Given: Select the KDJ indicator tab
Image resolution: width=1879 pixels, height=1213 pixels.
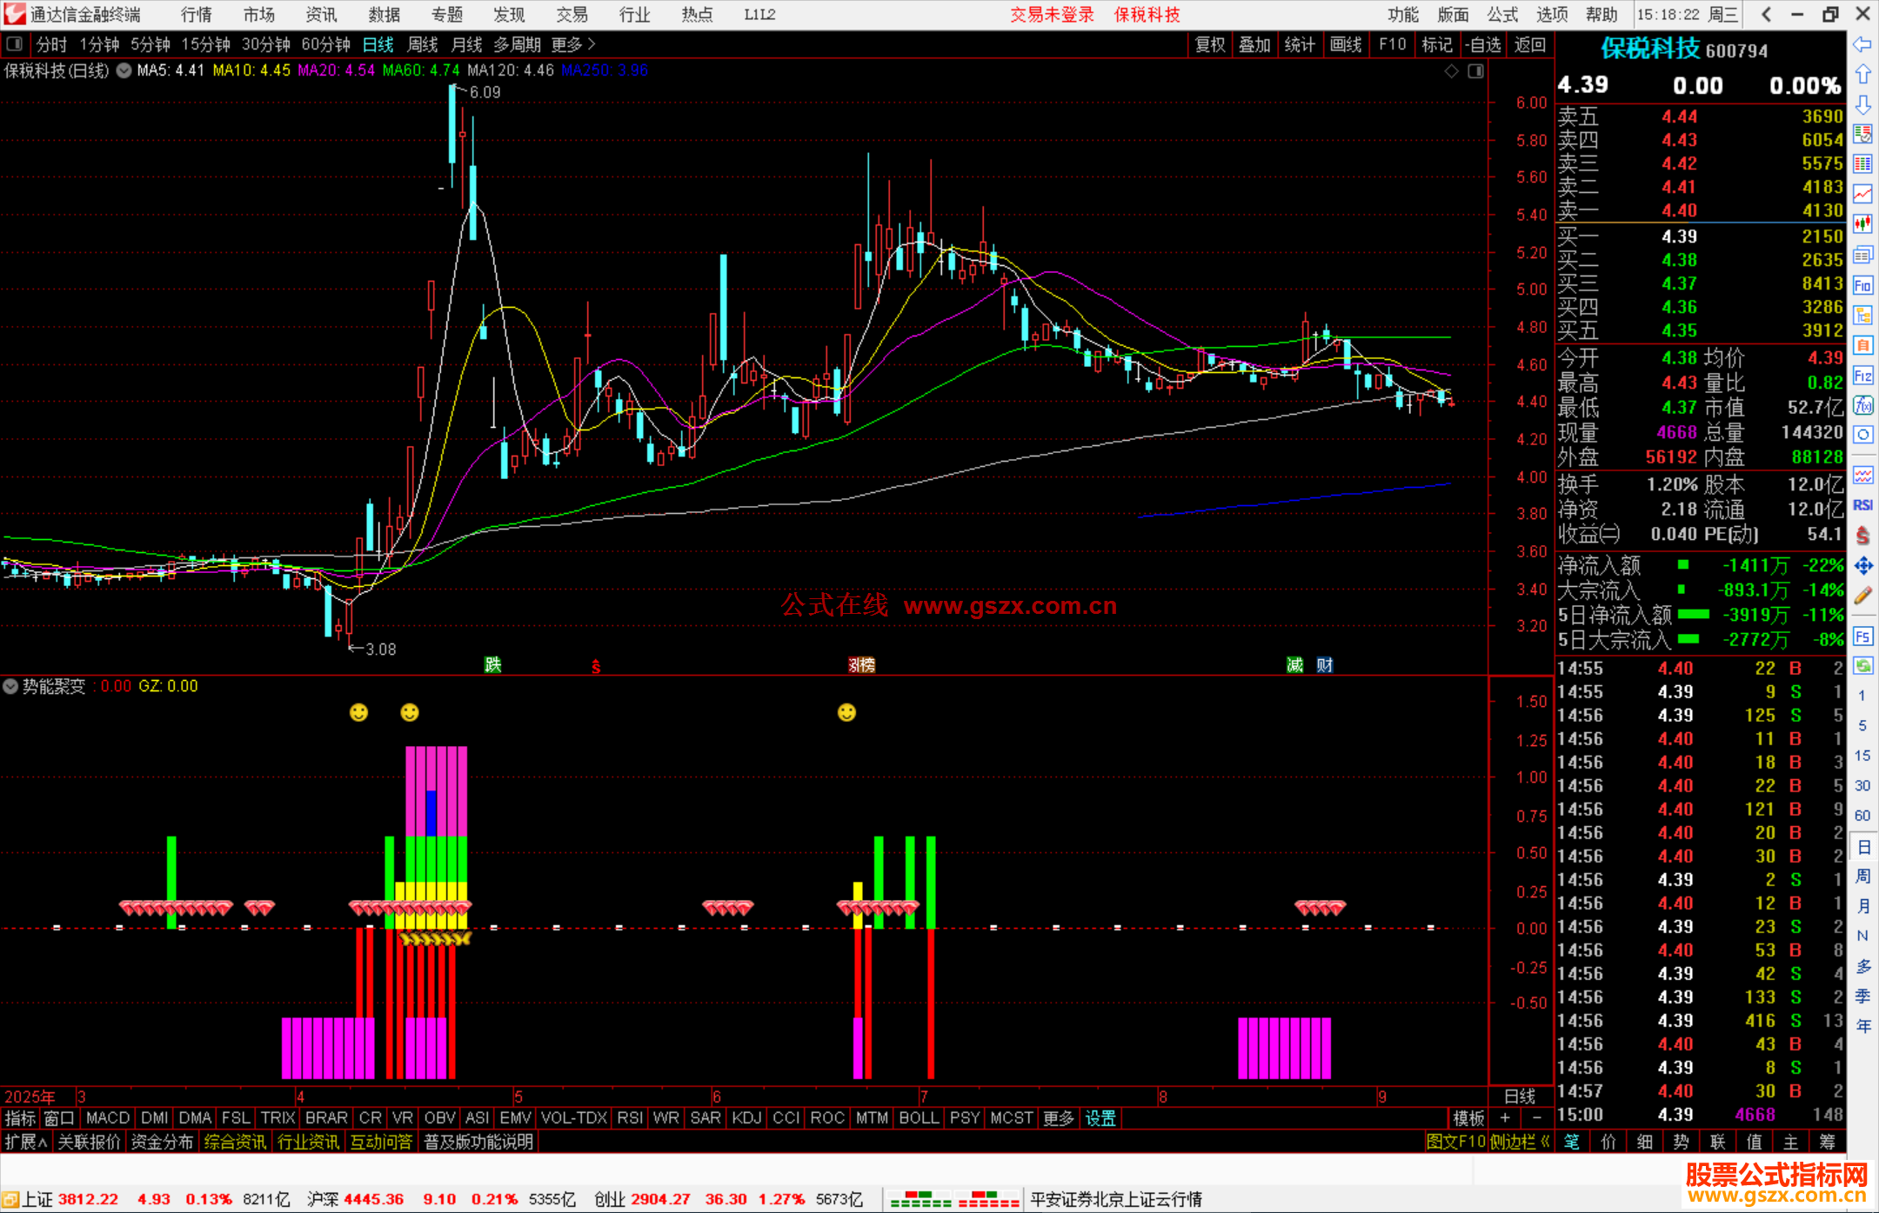Looking at the screenshot, I should click(746, 1118).
